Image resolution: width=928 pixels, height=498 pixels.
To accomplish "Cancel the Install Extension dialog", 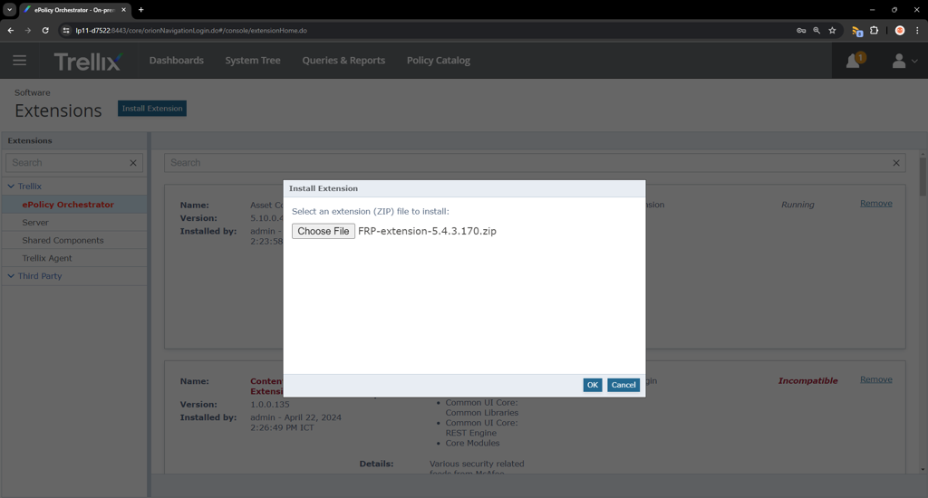I will coord(623,385).
